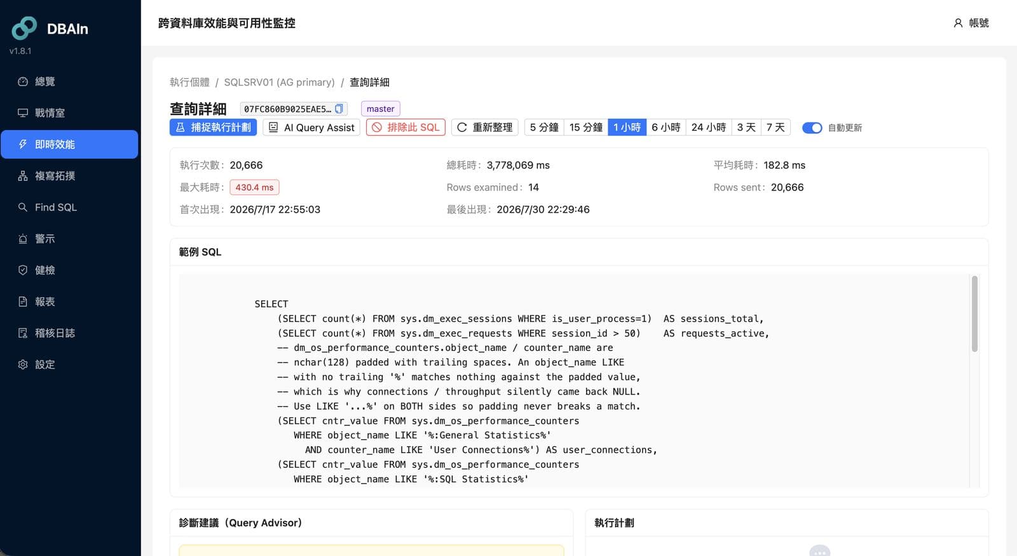Open SQLSRV01 (AG primary) breadcrumb
This screenshot has width=1017, height=556.
click(x=279, y=82)
